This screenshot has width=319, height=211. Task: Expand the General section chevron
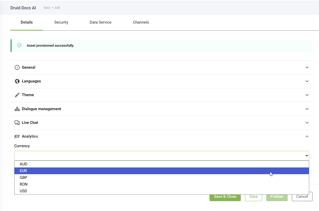pos(307,67)
